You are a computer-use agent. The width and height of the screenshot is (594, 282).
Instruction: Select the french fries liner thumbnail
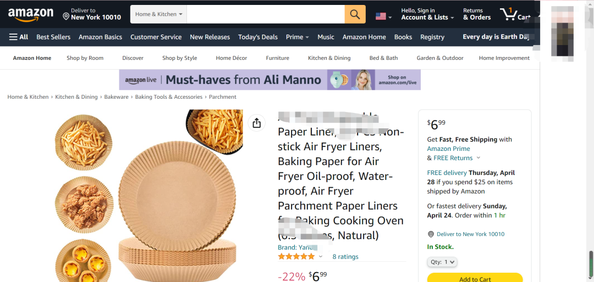[x=84, y=140]
